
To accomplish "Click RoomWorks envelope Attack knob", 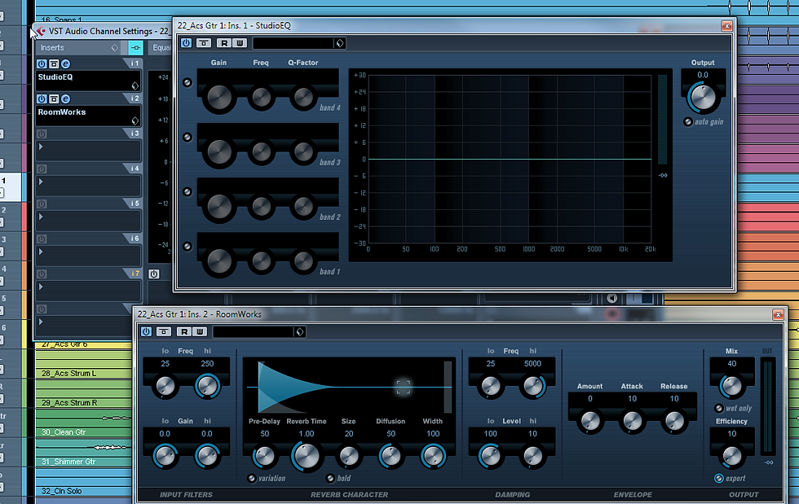I will (633, 421).
